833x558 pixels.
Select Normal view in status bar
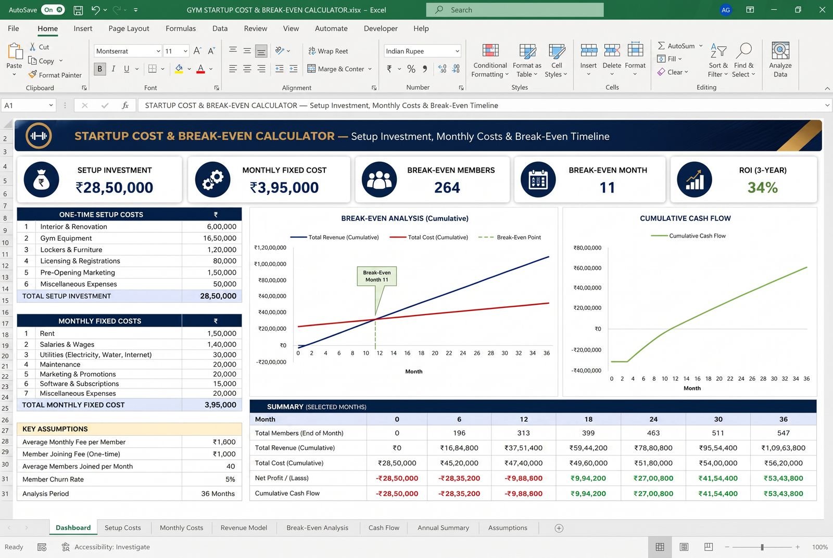coord(660,547)
